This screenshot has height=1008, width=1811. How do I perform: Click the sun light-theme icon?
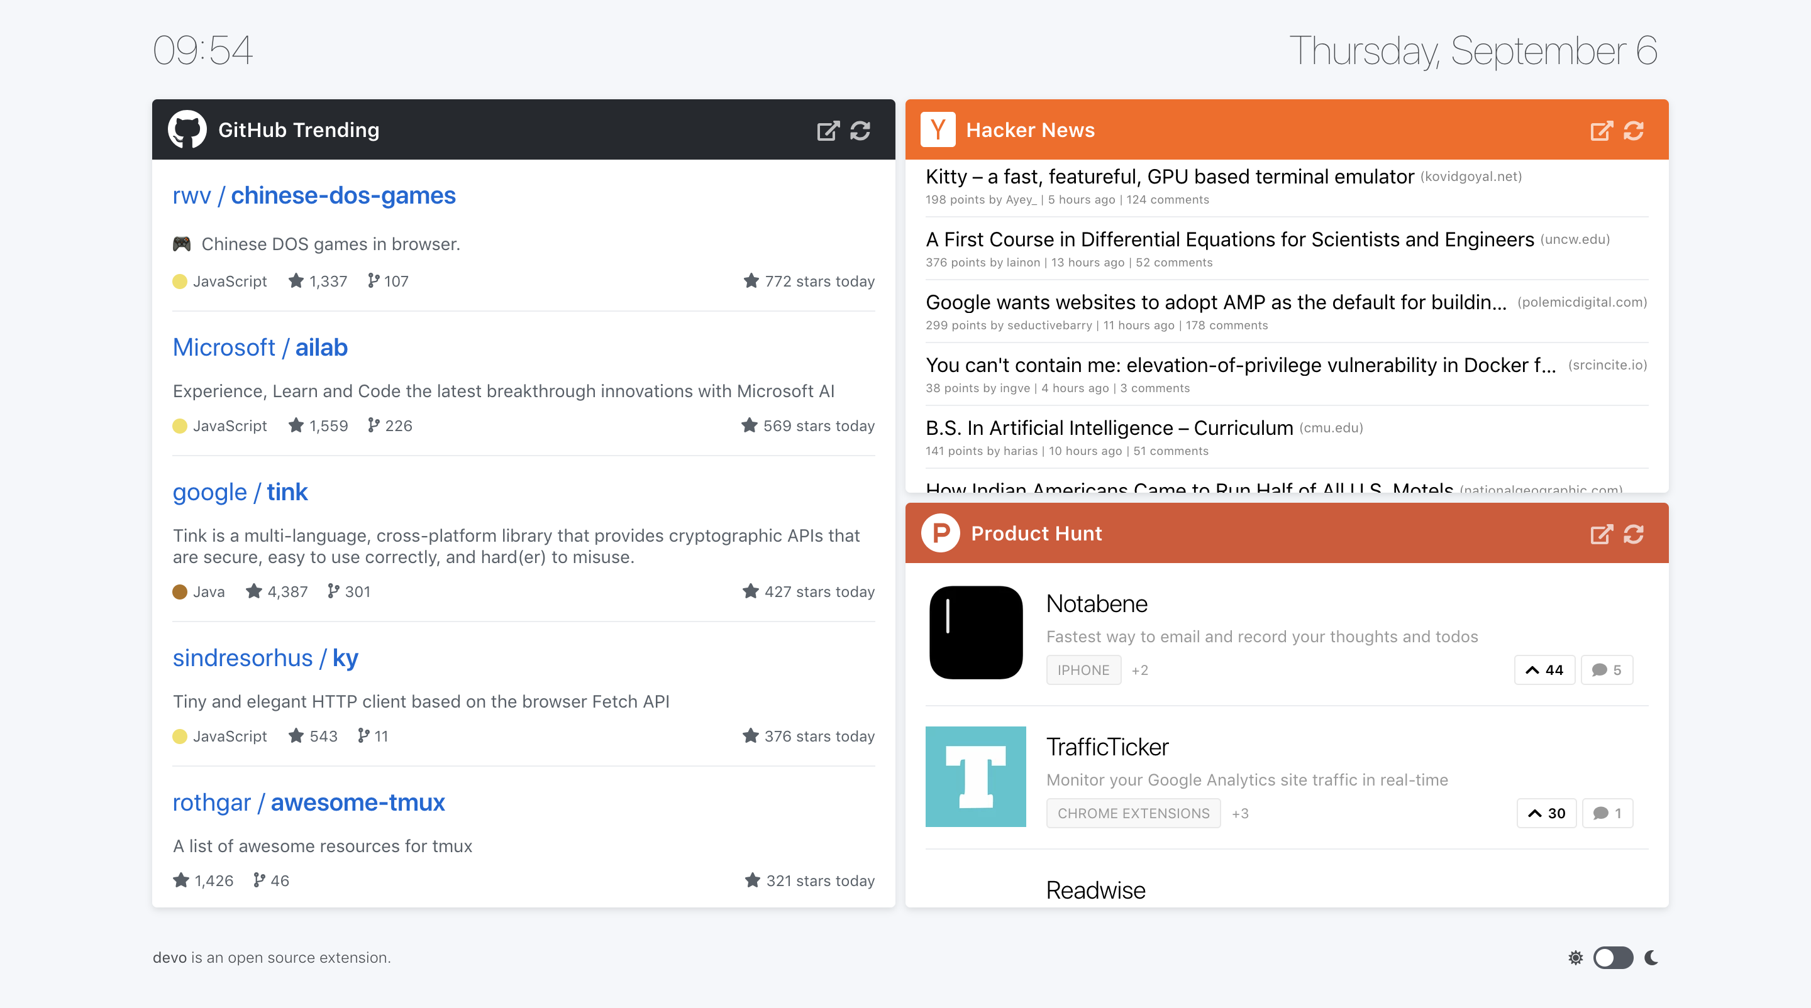(x=1575, y=958)
